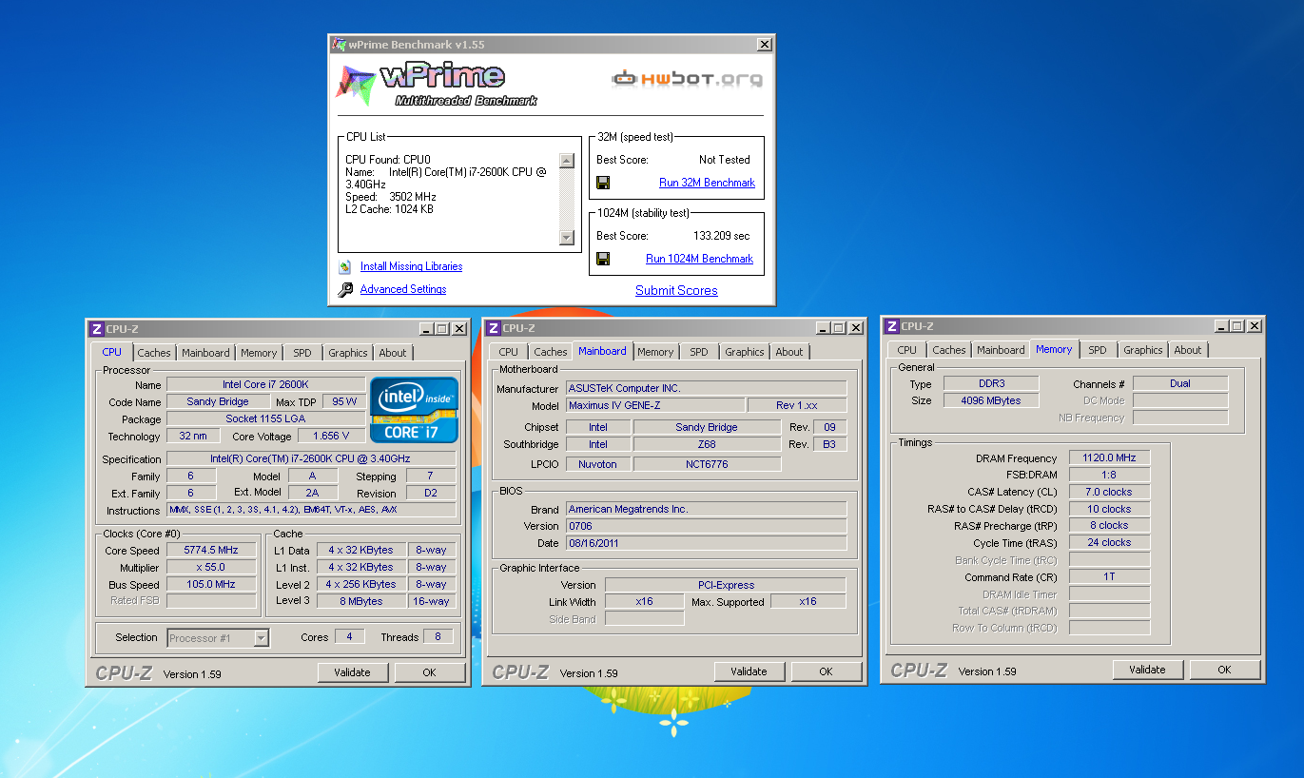Select SPD tab in the middle CPU-Z window

pyautogui.click(x=699, y=352)
